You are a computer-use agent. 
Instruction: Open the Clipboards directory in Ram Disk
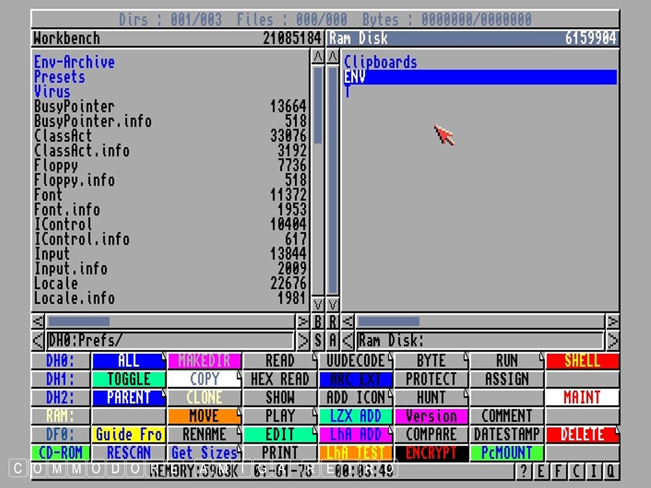point(380,62)
